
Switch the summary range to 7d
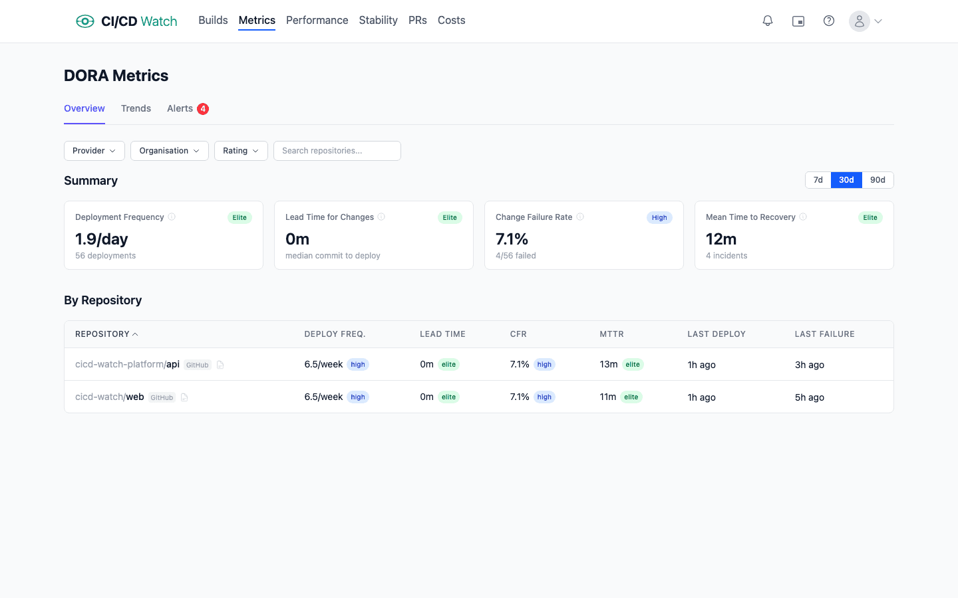818,179
